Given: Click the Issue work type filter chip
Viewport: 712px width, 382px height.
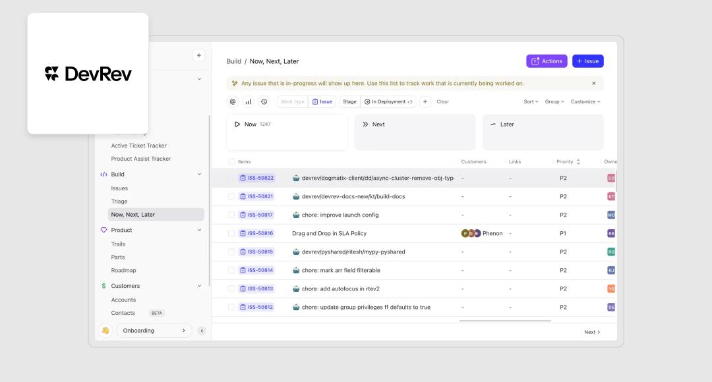Looking at the screenshot, I should (x=322, y=101).
